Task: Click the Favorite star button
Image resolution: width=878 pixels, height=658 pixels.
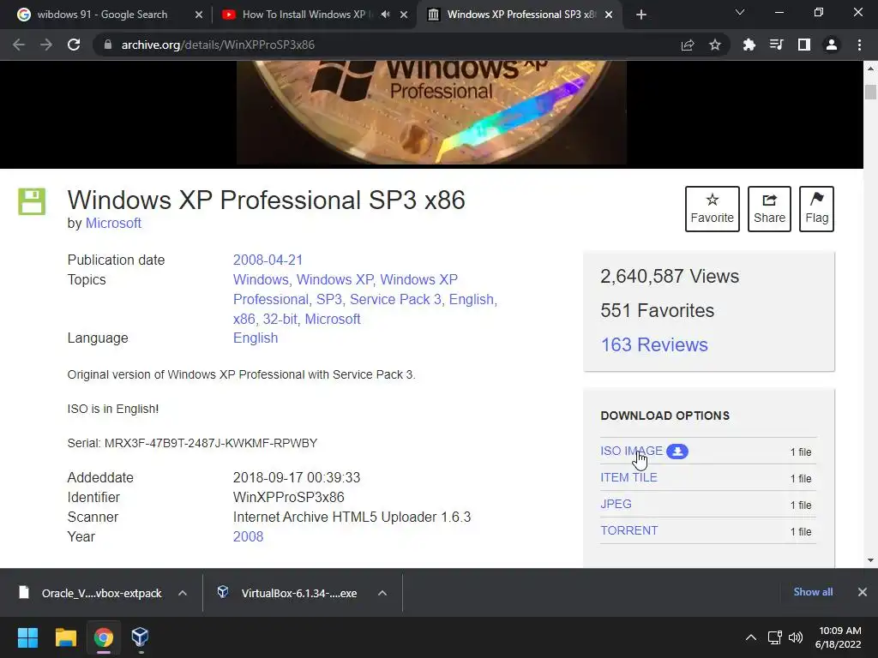Action: pyautogui.click(x=713, y=209)
